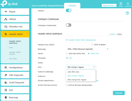Switch to 5GHz band link
Image resolution: width=132 pixels, height=101 pixels.
pos(120,34)
